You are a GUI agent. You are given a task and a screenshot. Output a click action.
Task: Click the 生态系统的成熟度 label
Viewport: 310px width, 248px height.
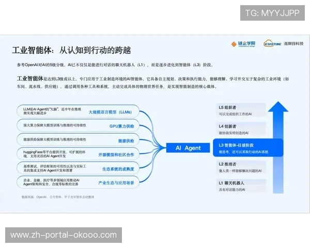(118, 168)
